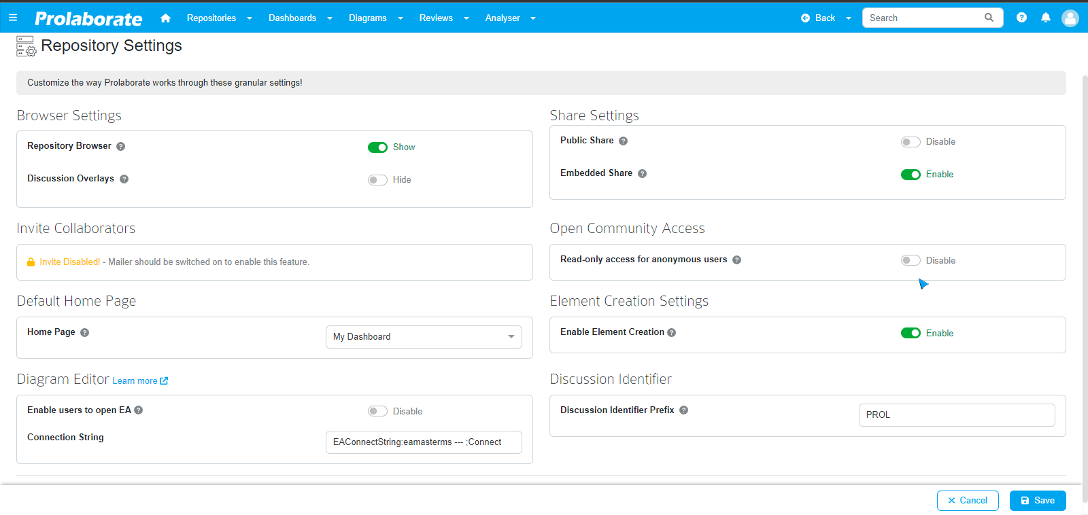Open the Repositories menu

211,18
